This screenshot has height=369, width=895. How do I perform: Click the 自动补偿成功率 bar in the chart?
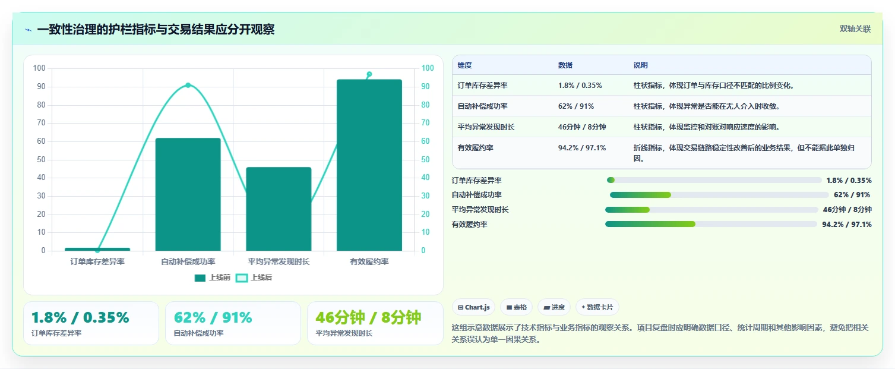[188, 194]
